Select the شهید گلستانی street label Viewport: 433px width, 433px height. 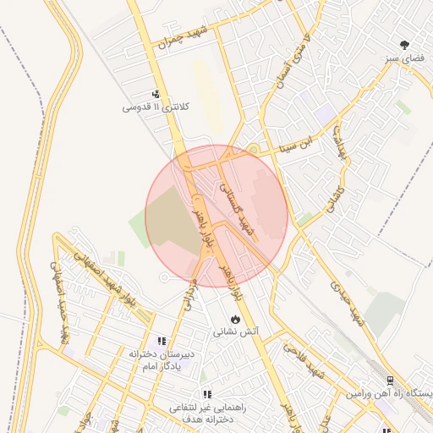tap(237, 209)
